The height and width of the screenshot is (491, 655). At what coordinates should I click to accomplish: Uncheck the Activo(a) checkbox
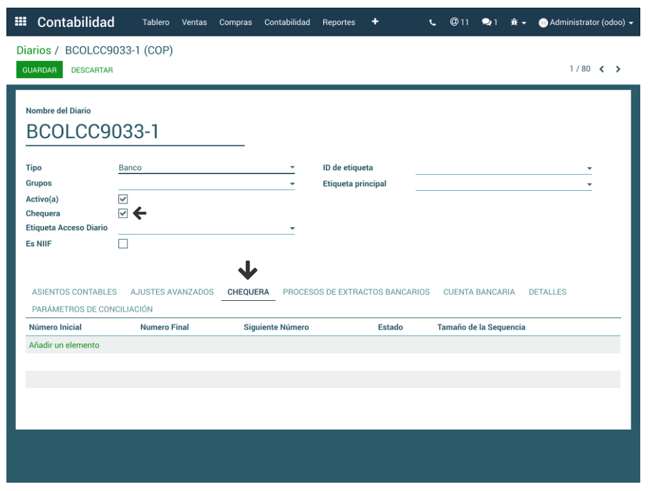[123, 199]
